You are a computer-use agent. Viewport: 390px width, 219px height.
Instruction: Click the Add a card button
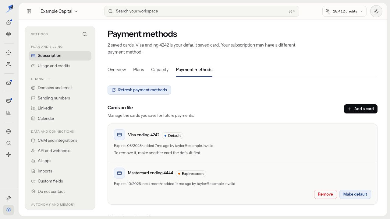361,109
